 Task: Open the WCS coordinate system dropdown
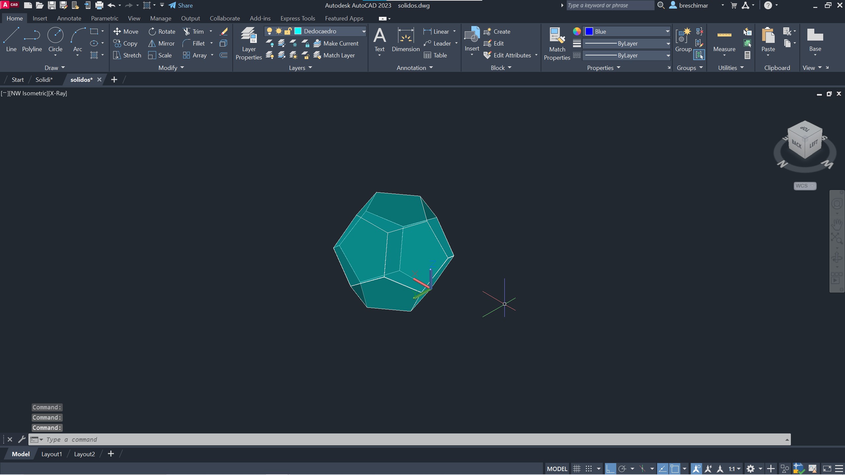pyautogui.click(x=805, y=186)
